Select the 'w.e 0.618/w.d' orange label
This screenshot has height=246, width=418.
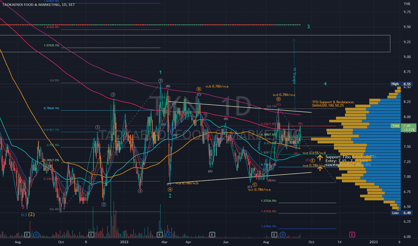point(314,153)
